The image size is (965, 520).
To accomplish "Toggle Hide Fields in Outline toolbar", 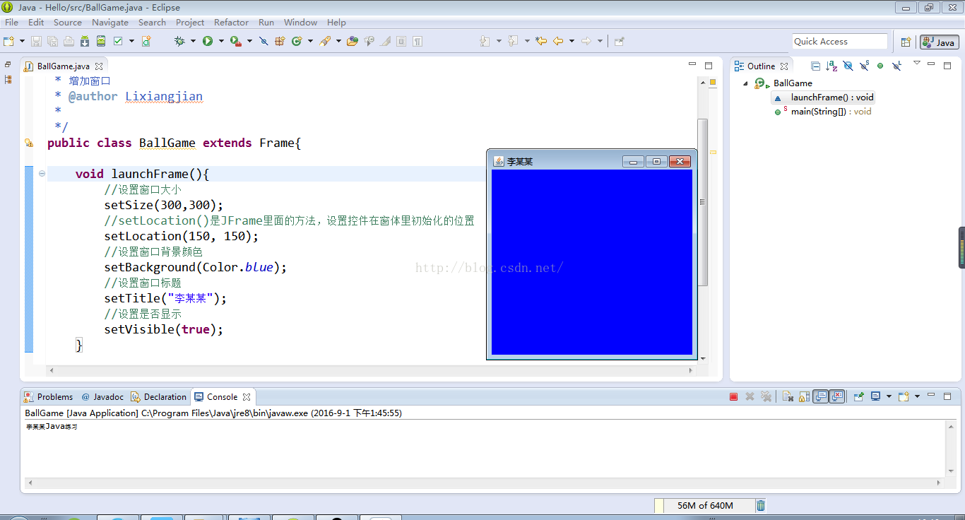I will (x=848, y=66).
